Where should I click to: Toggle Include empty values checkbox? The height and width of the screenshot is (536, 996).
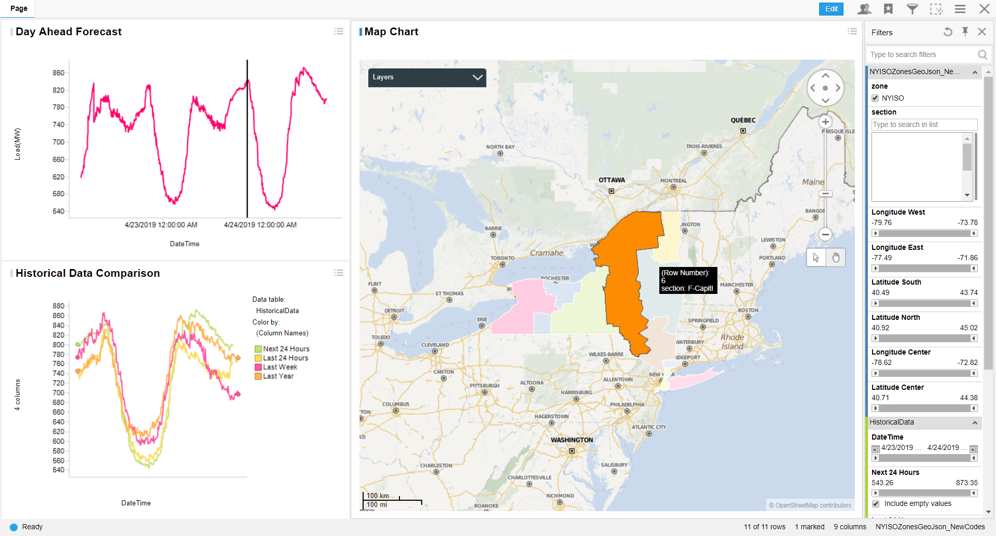click(x=876, y=504)
